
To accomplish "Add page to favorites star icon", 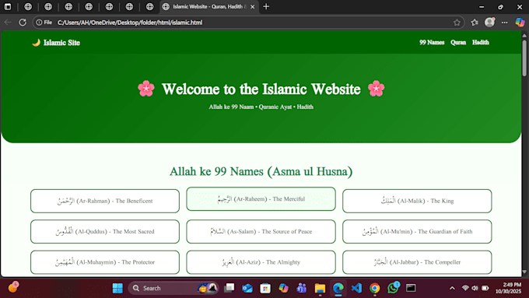I will (457, 23).
